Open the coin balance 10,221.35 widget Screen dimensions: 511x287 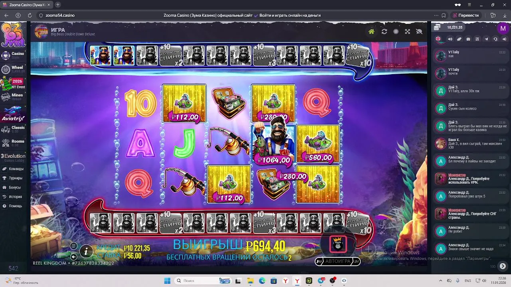449,28
